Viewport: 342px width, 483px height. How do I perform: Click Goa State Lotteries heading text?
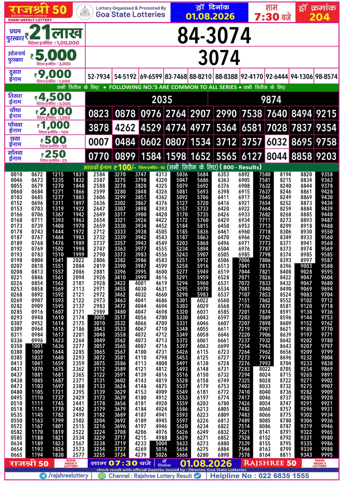pyautogui.click(x=130, y=14)
